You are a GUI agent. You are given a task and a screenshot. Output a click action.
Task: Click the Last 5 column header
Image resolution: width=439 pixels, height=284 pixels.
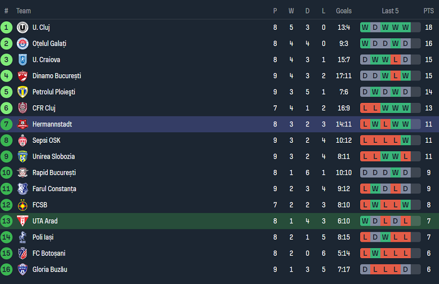390,11
